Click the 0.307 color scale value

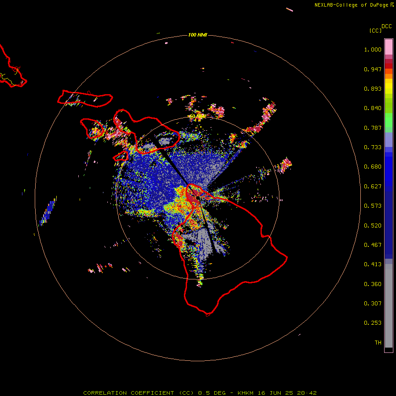click(x=373, y=304)
